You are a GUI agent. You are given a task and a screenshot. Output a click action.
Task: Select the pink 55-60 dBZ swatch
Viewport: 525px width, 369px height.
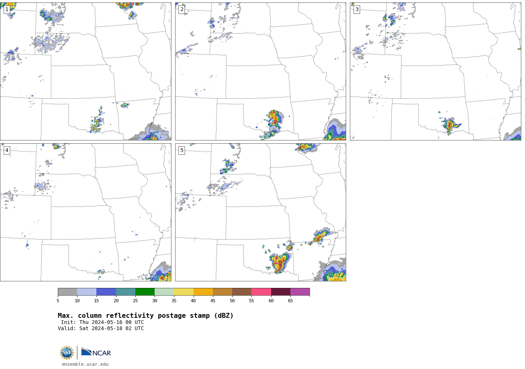(261, 292)
